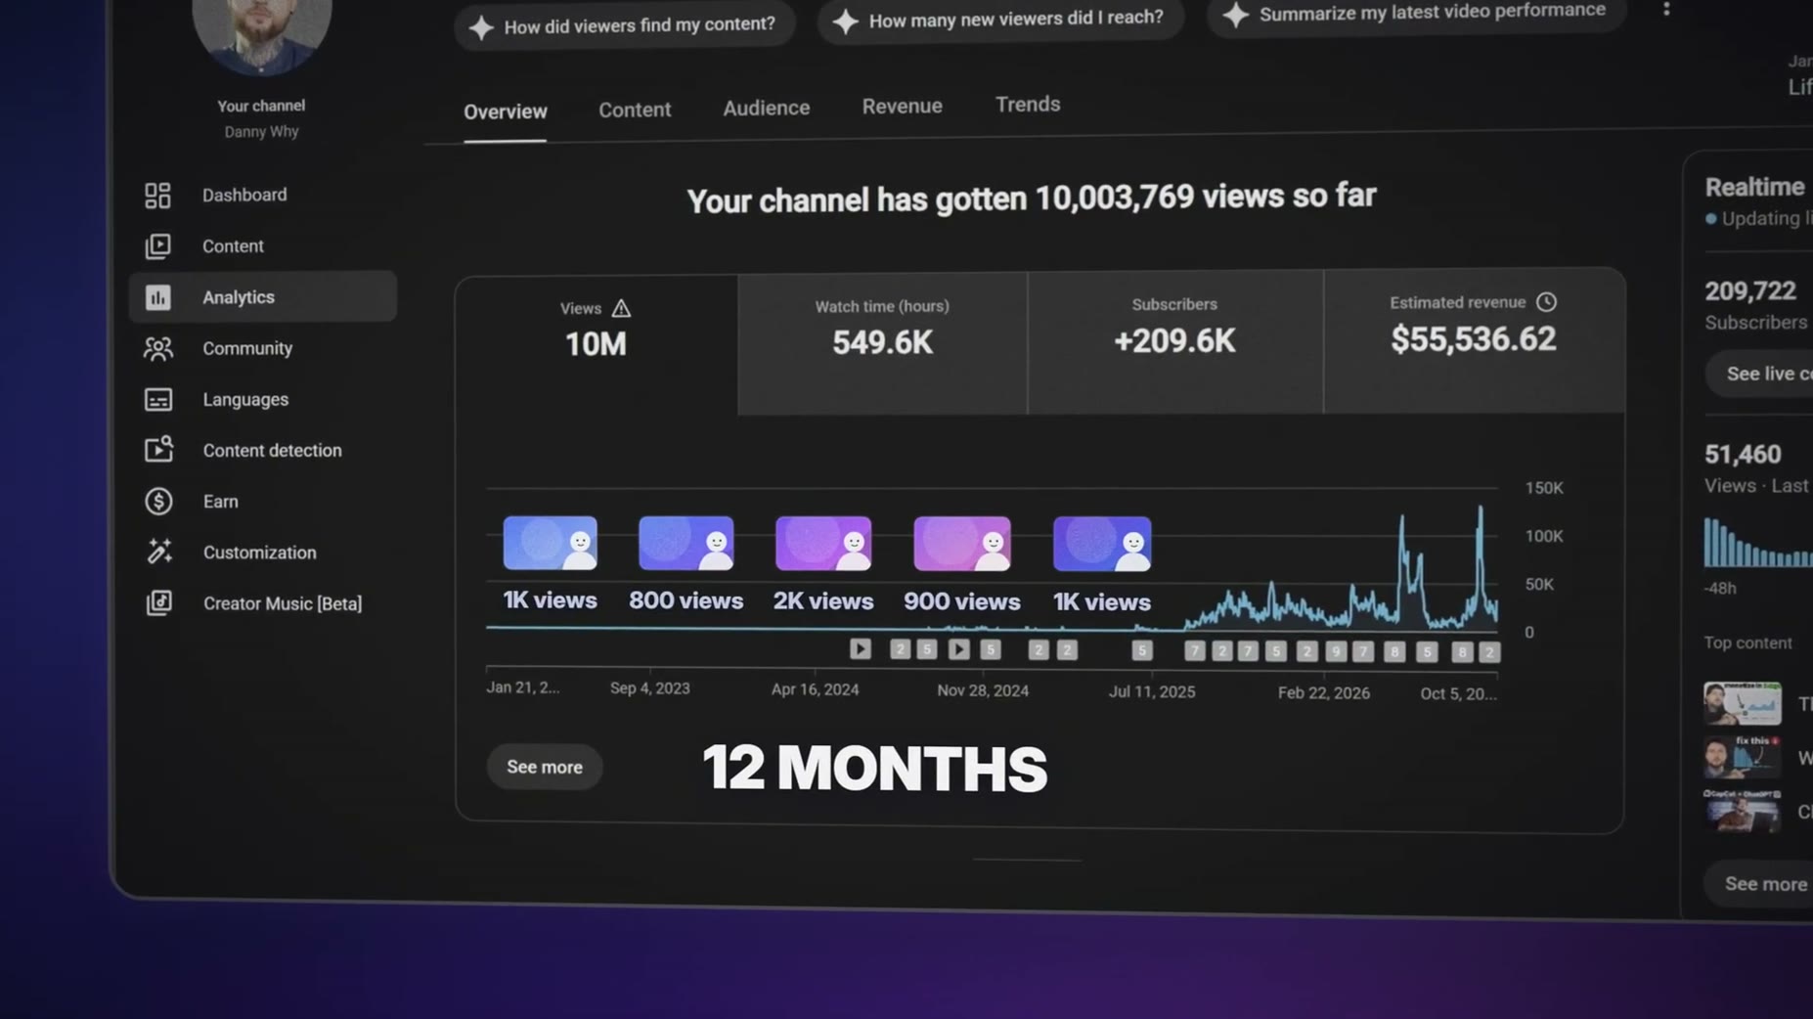The image size is (1813, 1019).
Task: Go to the Trends tab
Action: click(x=1027, y=104)
